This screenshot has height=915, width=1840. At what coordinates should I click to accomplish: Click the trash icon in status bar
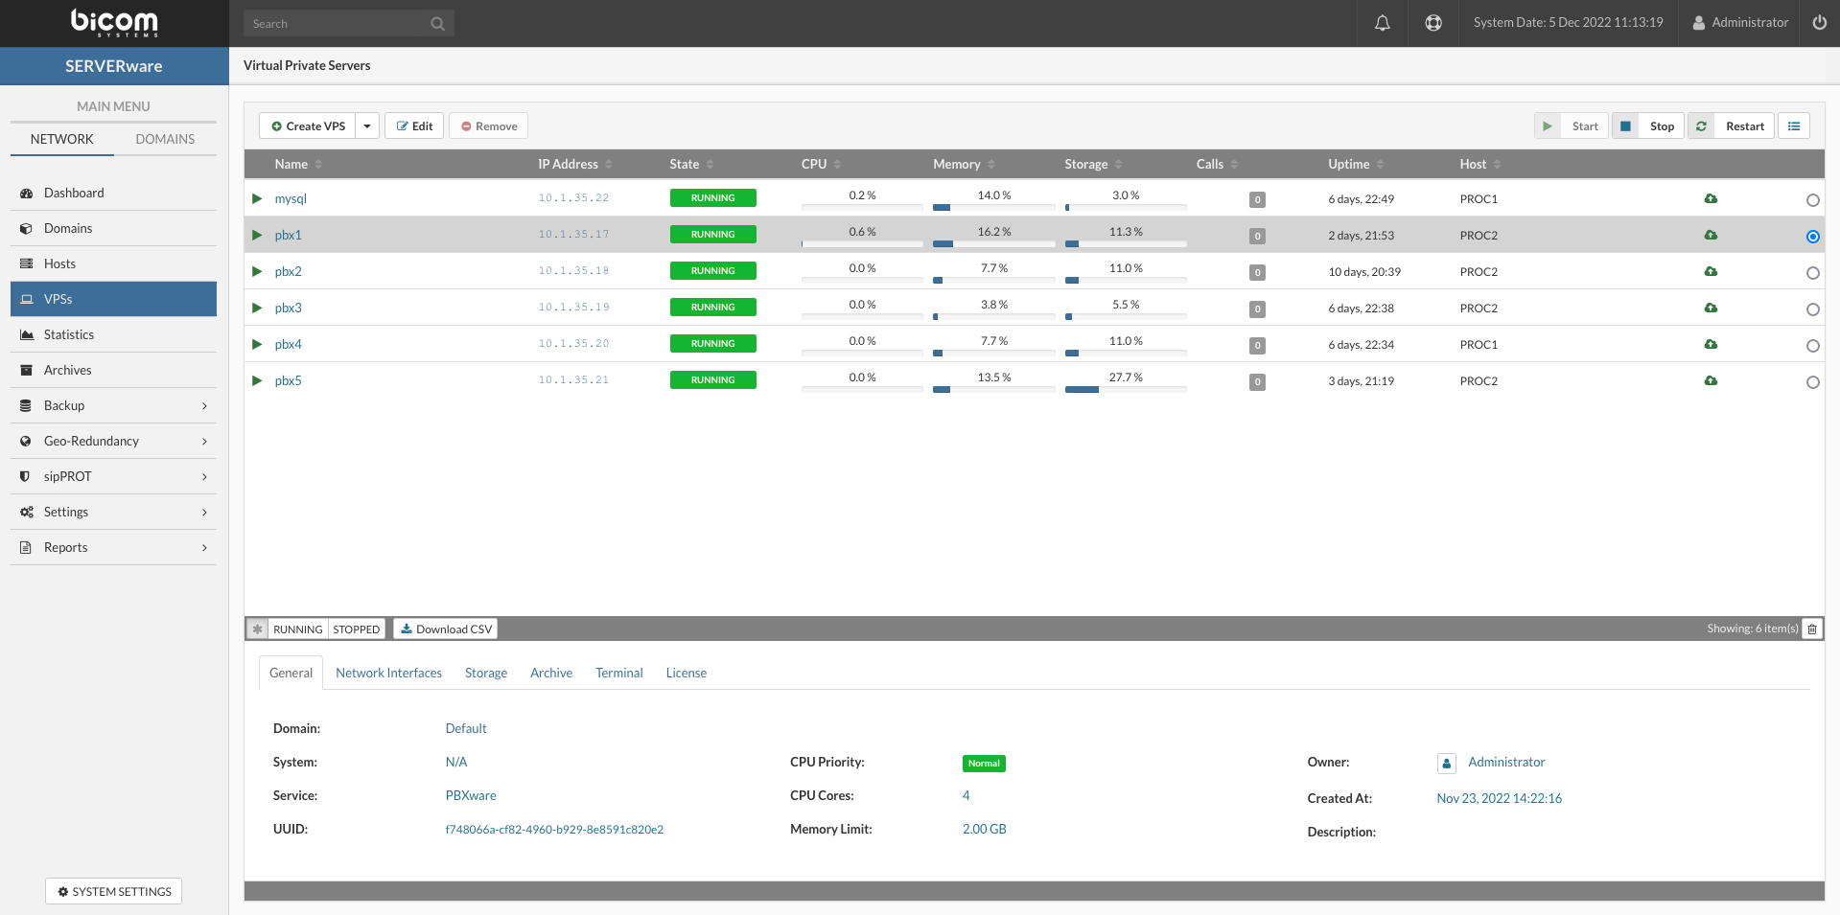[1811, 629]
